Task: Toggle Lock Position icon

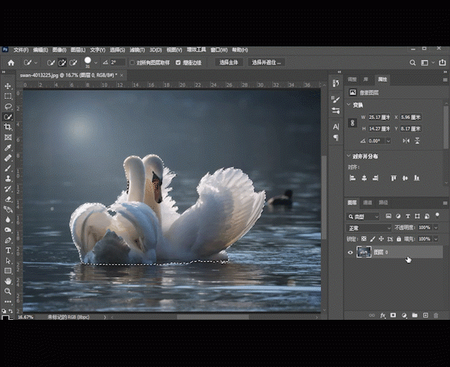Action: [x=381, y=239]
